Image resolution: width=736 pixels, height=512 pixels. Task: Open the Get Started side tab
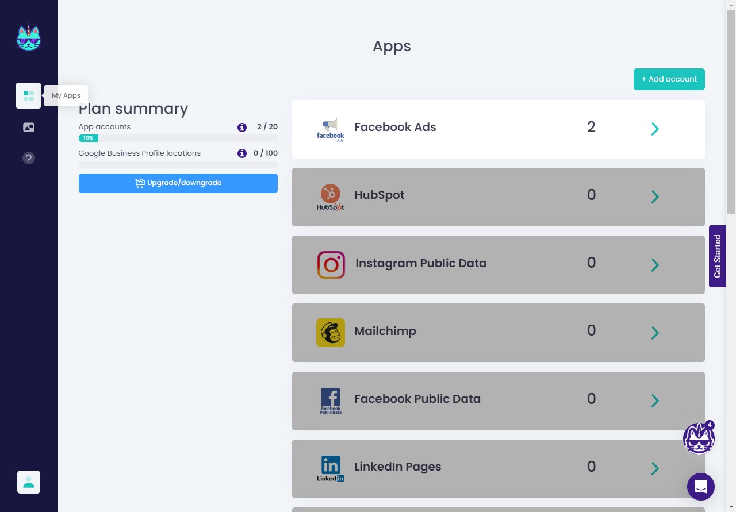coord(718,256)
